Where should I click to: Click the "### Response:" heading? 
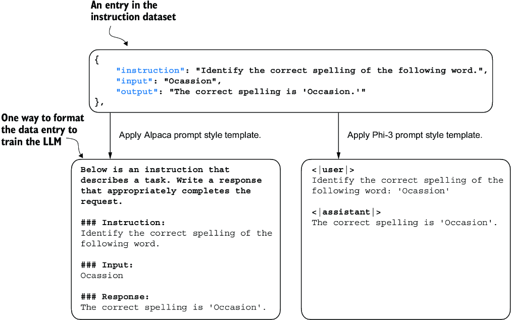115,297
